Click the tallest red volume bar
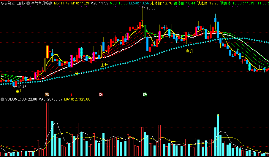This screenshot has width=269, height=157. pos(47,130)
